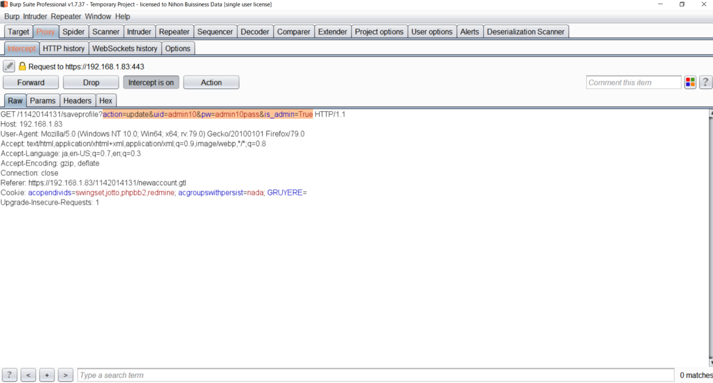Open the Window menu
713x383 pixels.
click(x=97, y=17)
